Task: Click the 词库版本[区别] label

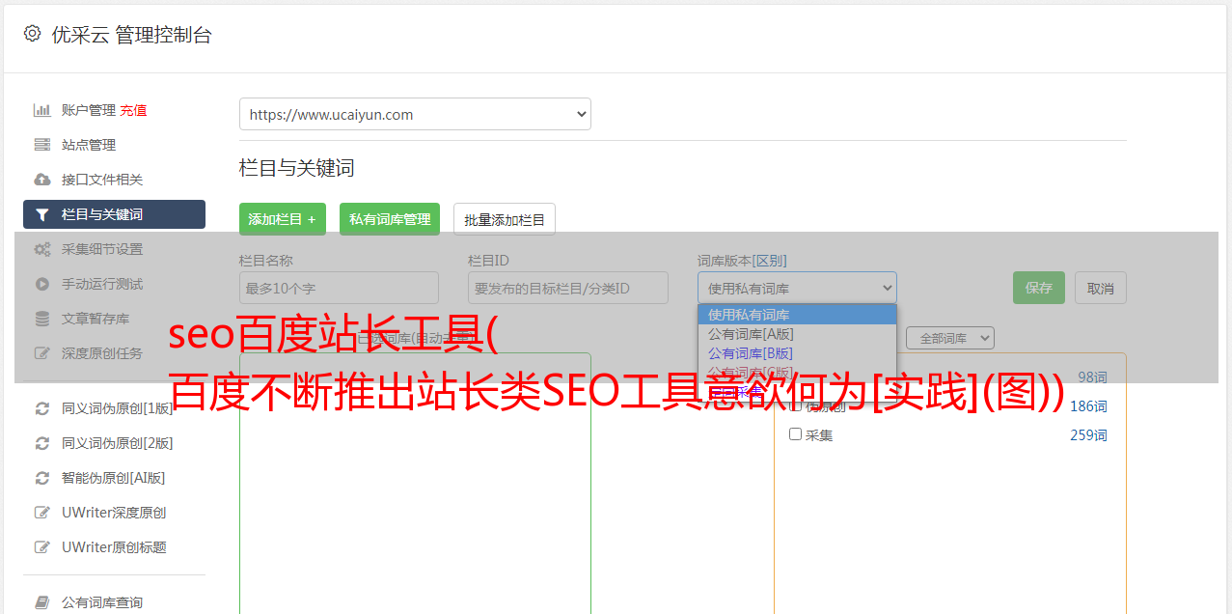Action: (x=742, y=261)
